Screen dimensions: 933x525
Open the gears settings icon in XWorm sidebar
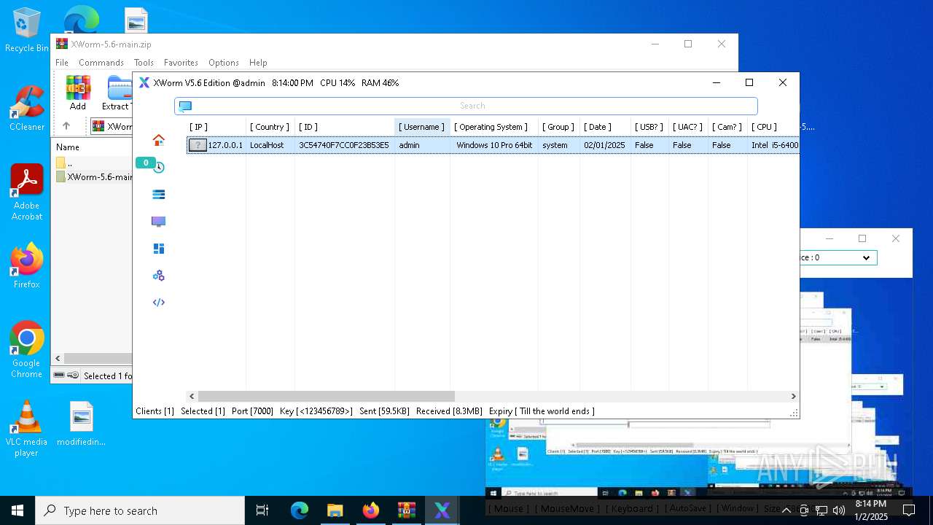[158, 276]
